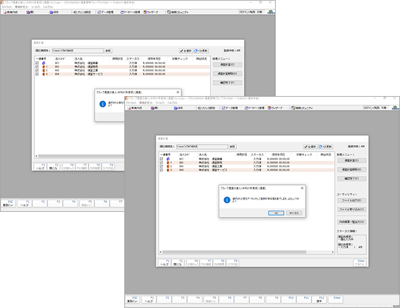Open プリンタ設定 in front window toolbar
This screenshot has height=308, width=400.
point(207,108)
